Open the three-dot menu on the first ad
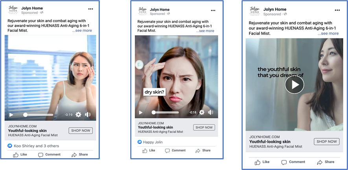Image resolution: width=348 pixels, height=170 pixels. [x=90, y=9]
